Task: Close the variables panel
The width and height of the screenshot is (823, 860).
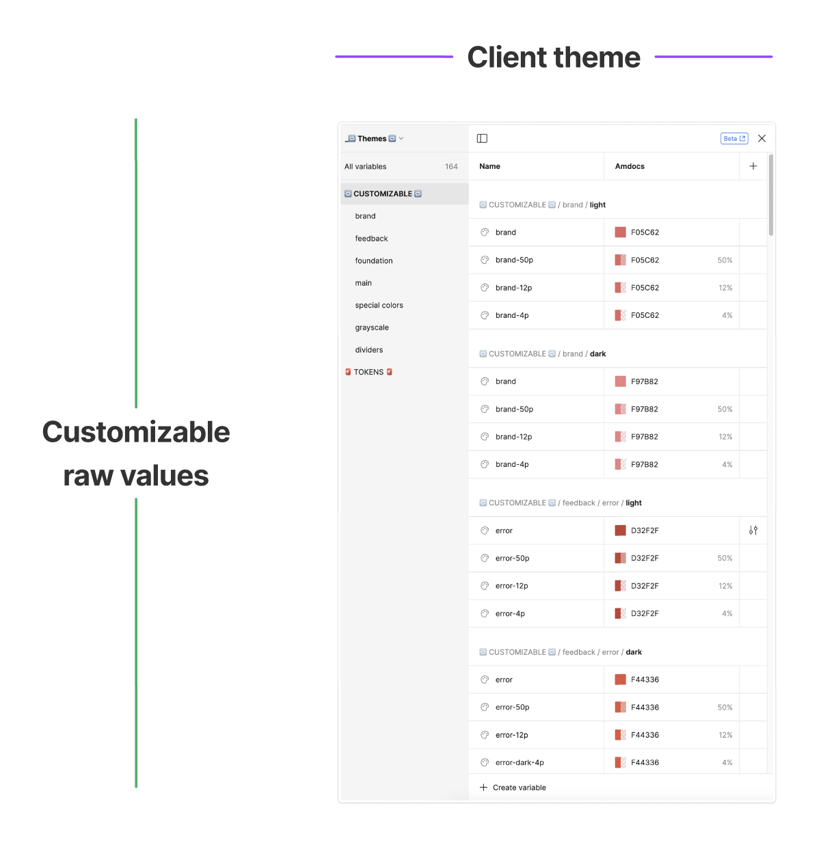Action: tap(761, 139)
